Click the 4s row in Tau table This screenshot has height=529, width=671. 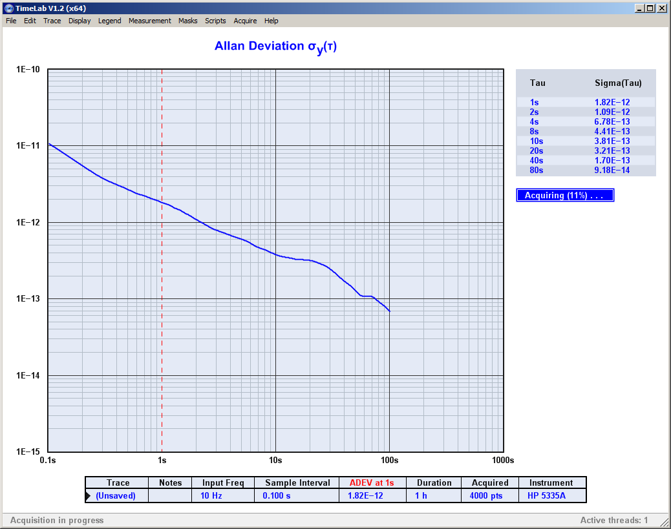[586, 122]
